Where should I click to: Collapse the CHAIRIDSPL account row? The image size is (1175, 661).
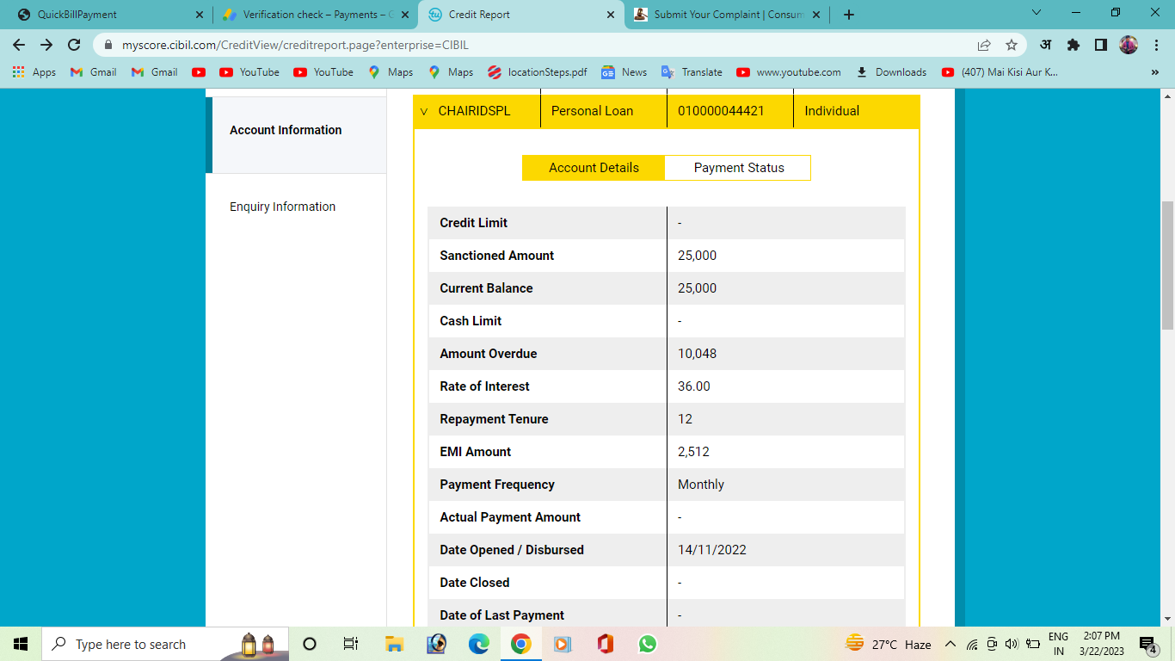coord(424,111)
